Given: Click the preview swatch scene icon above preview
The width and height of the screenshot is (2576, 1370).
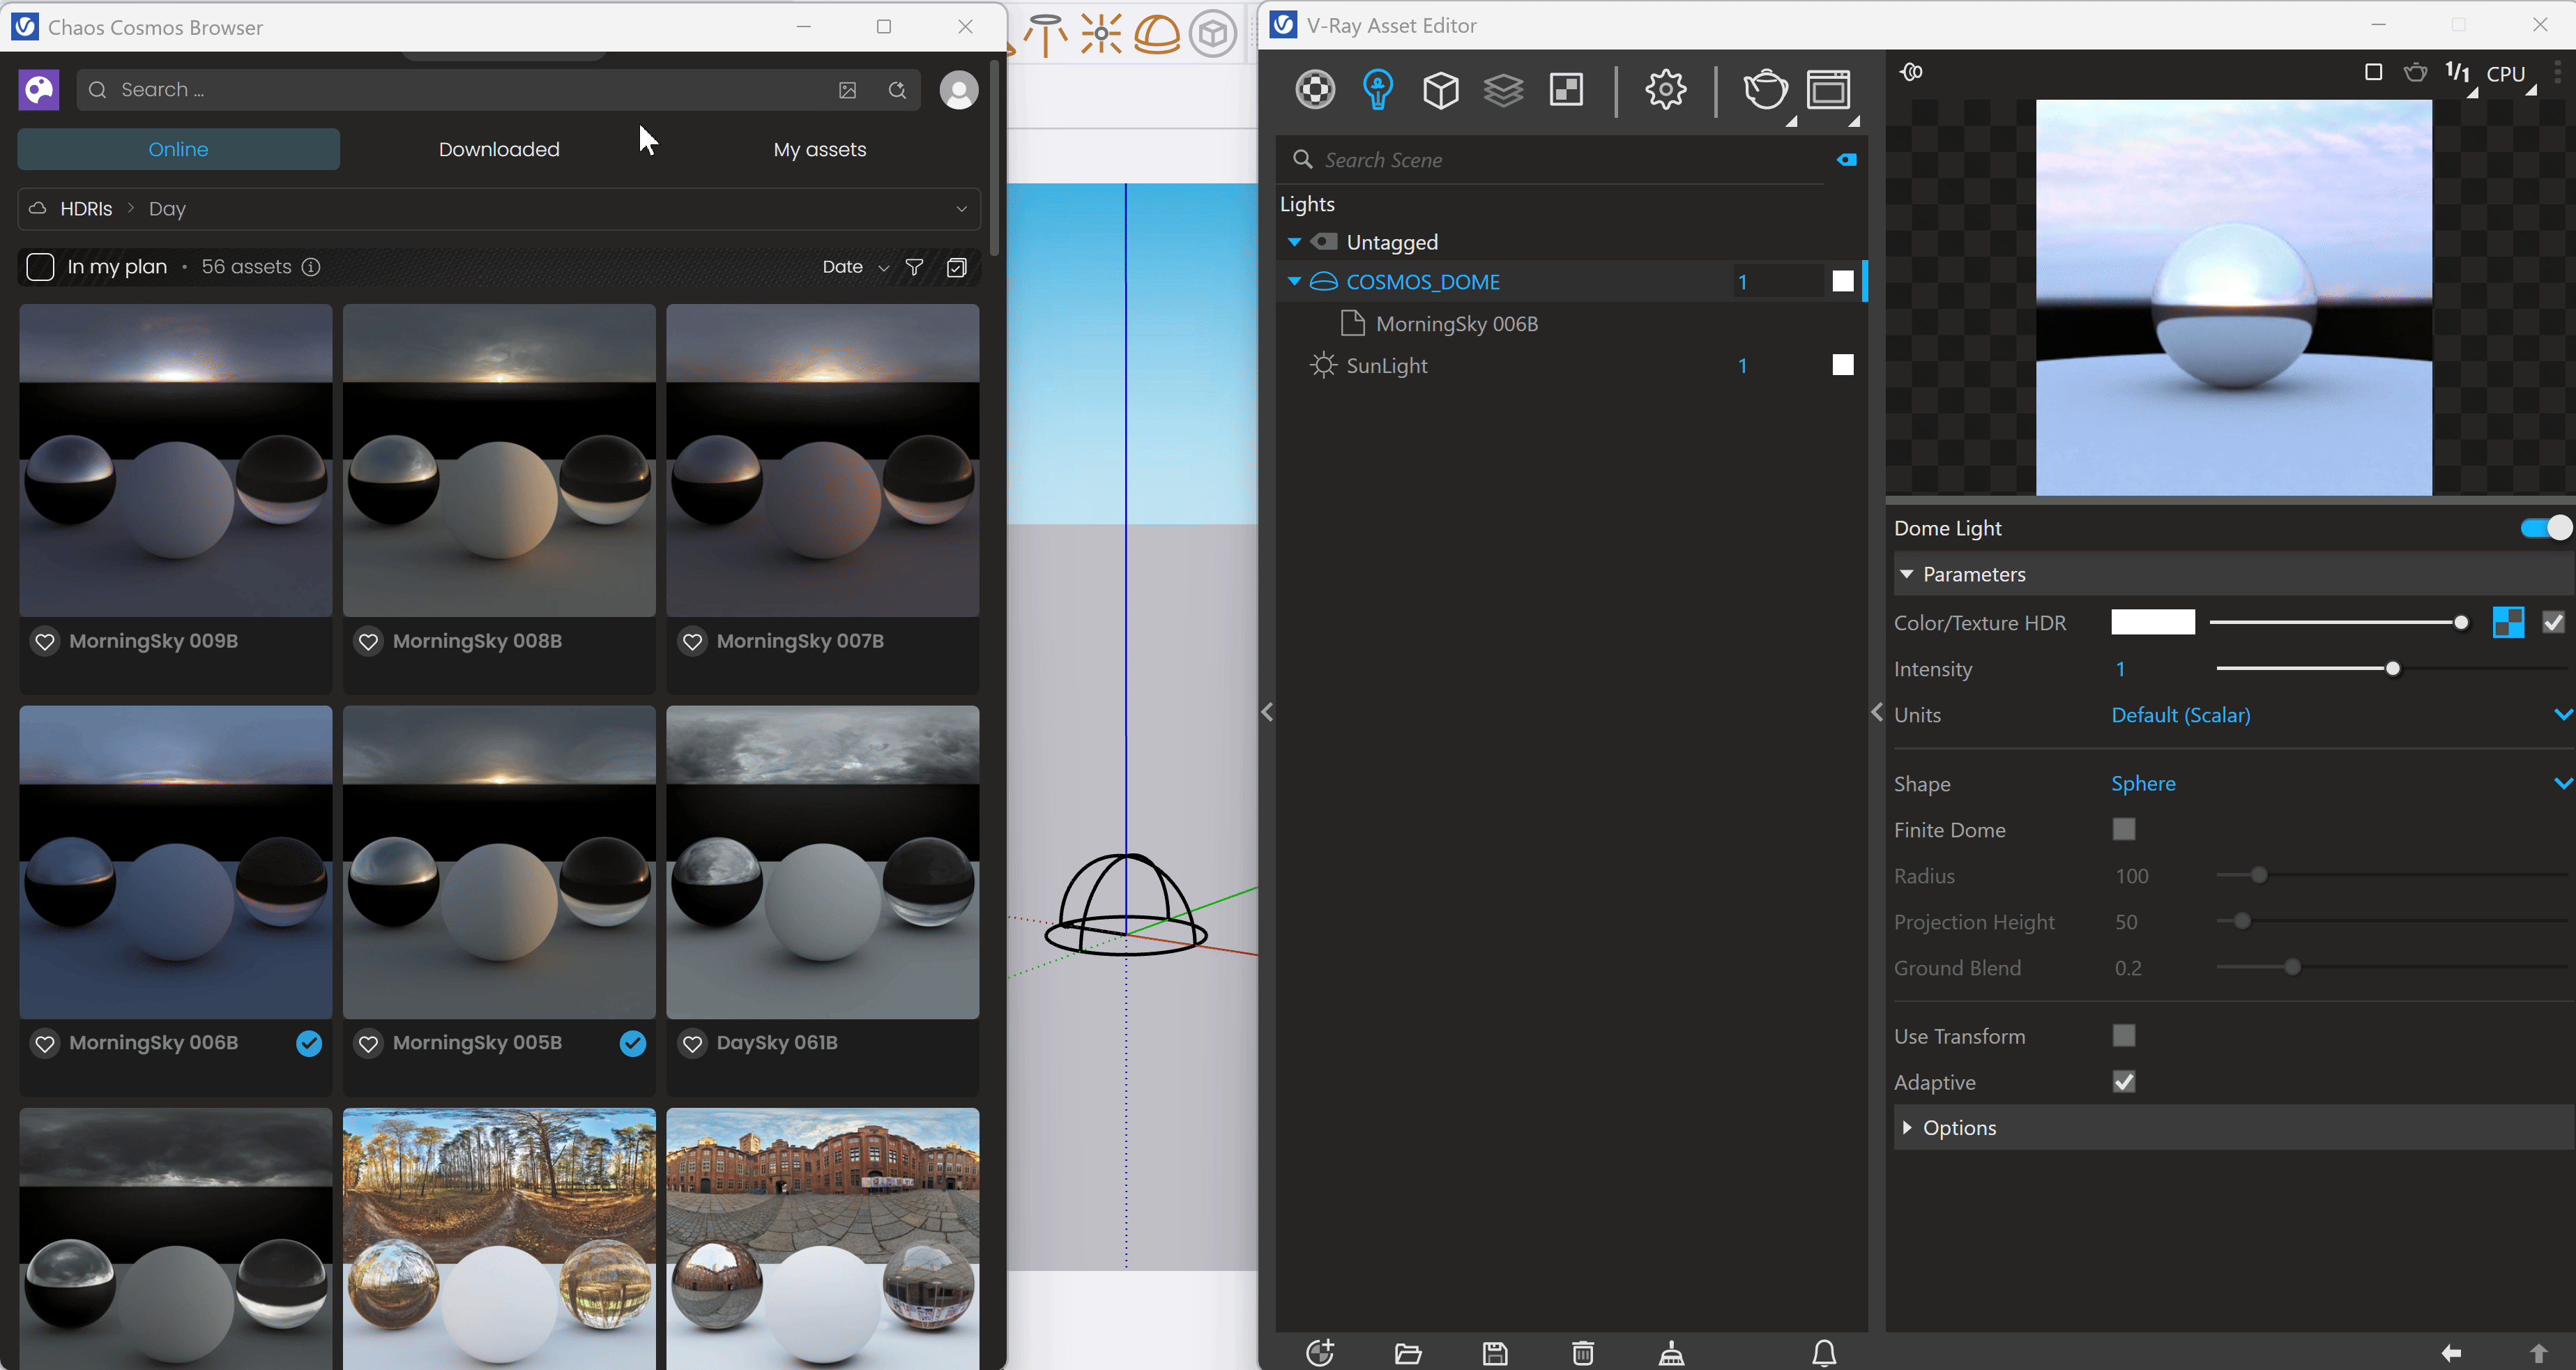Looking at the screenshot, I should [x=1911, y=72].
